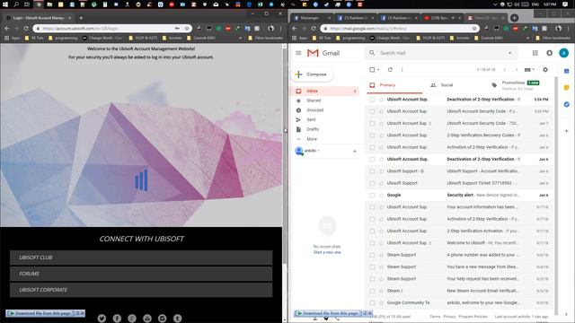Click the Windows taskbar search icon
The height and width of the screenshot is (323, 575).
coord(16,4)
